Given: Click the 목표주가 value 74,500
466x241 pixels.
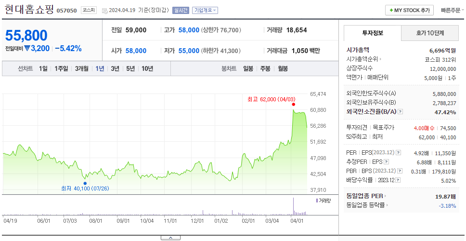Looking at the screenshot, I should pyautogui.click(x=447, y=128).
